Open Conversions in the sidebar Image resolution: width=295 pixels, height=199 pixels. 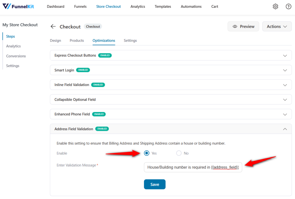pos(16,56)
